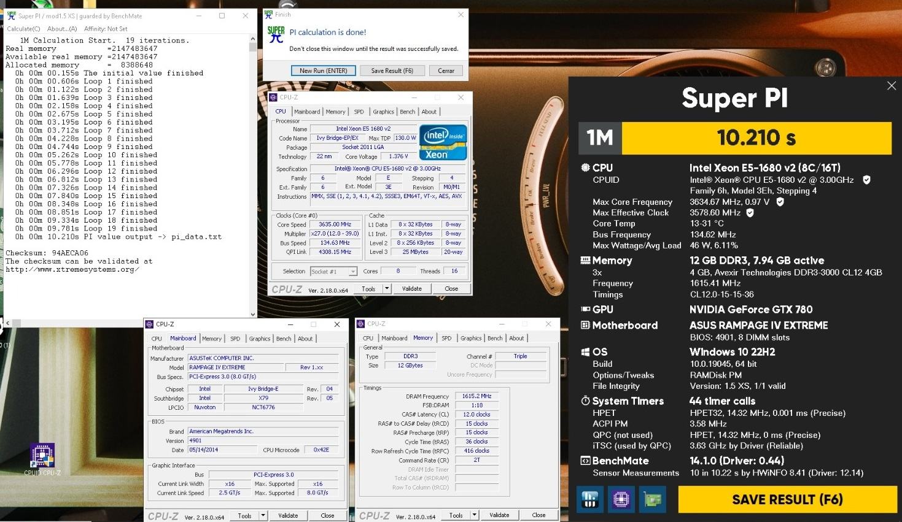Click the Windows OS section icon
The image size is (902, 522).
coord(585,352)
